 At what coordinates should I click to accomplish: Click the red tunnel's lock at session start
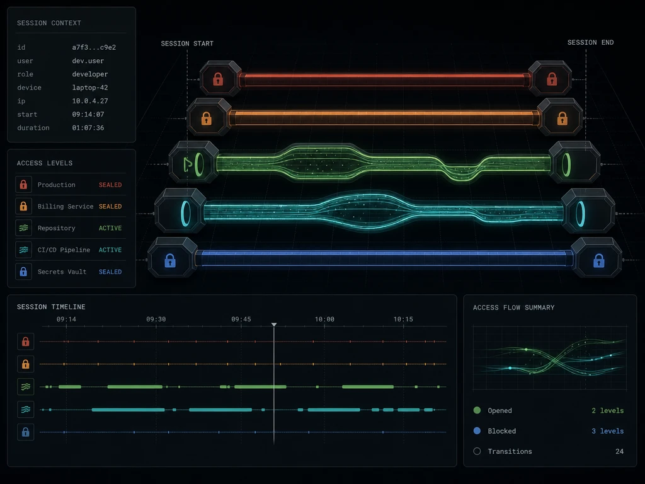[218, 79]
